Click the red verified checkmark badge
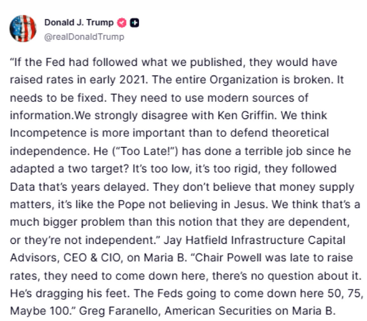367x321 pixels. tap(121, 23)
